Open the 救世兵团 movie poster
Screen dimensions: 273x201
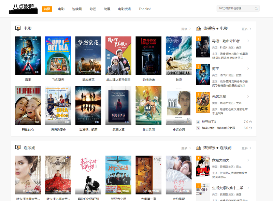[x=148, y=105]
